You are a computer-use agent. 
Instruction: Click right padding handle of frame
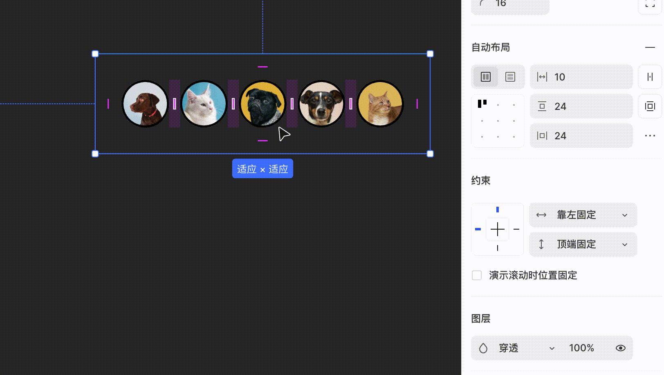tap(417, 104)
